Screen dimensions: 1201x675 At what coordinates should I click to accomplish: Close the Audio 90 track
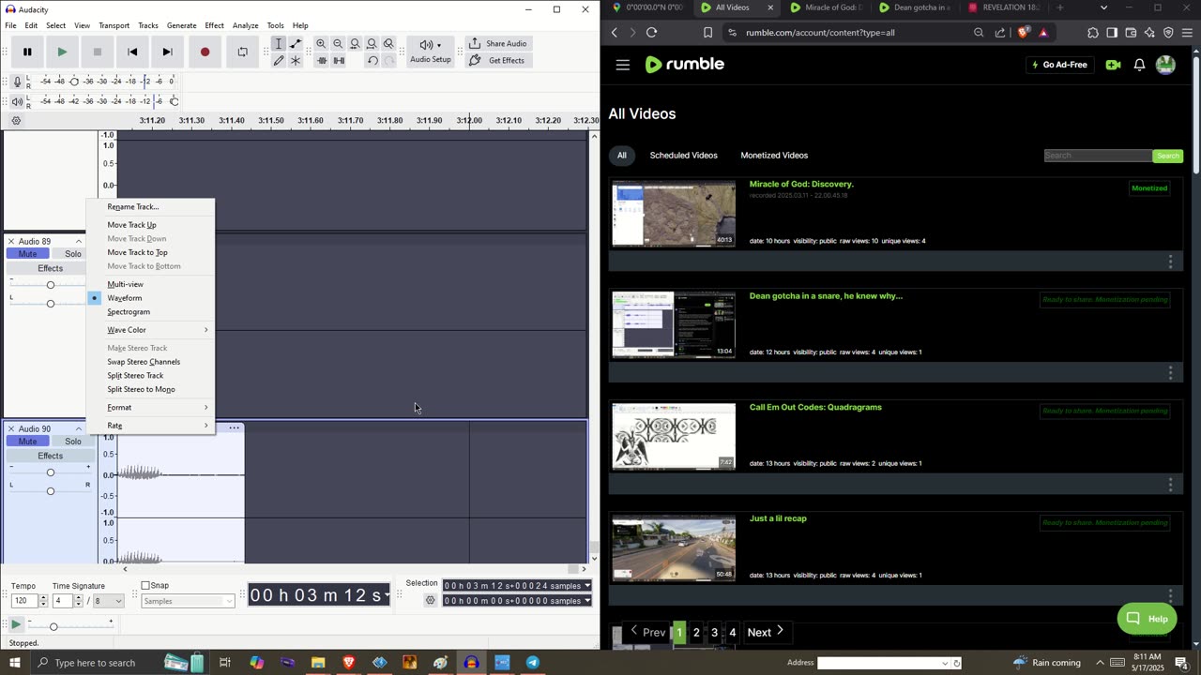11,428
